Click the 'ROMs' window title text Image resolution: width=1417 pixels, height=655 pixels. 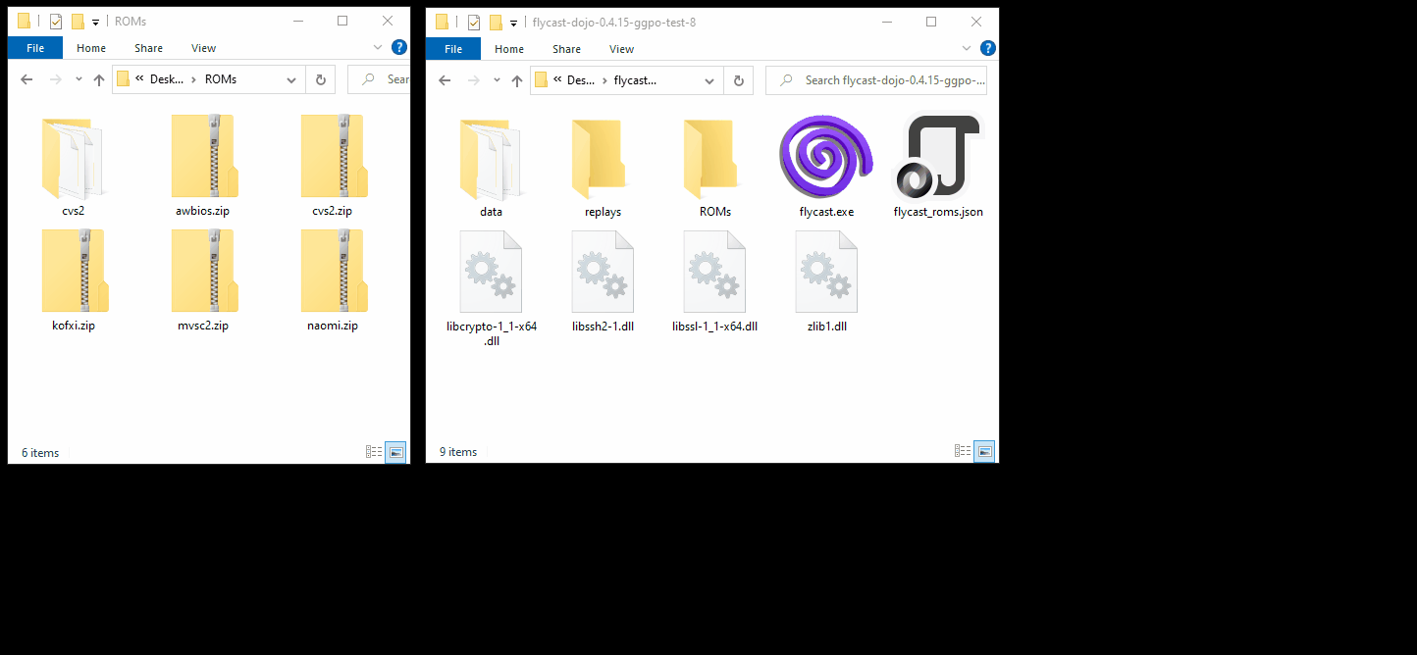pyautogui.click(x=131, y=22)
